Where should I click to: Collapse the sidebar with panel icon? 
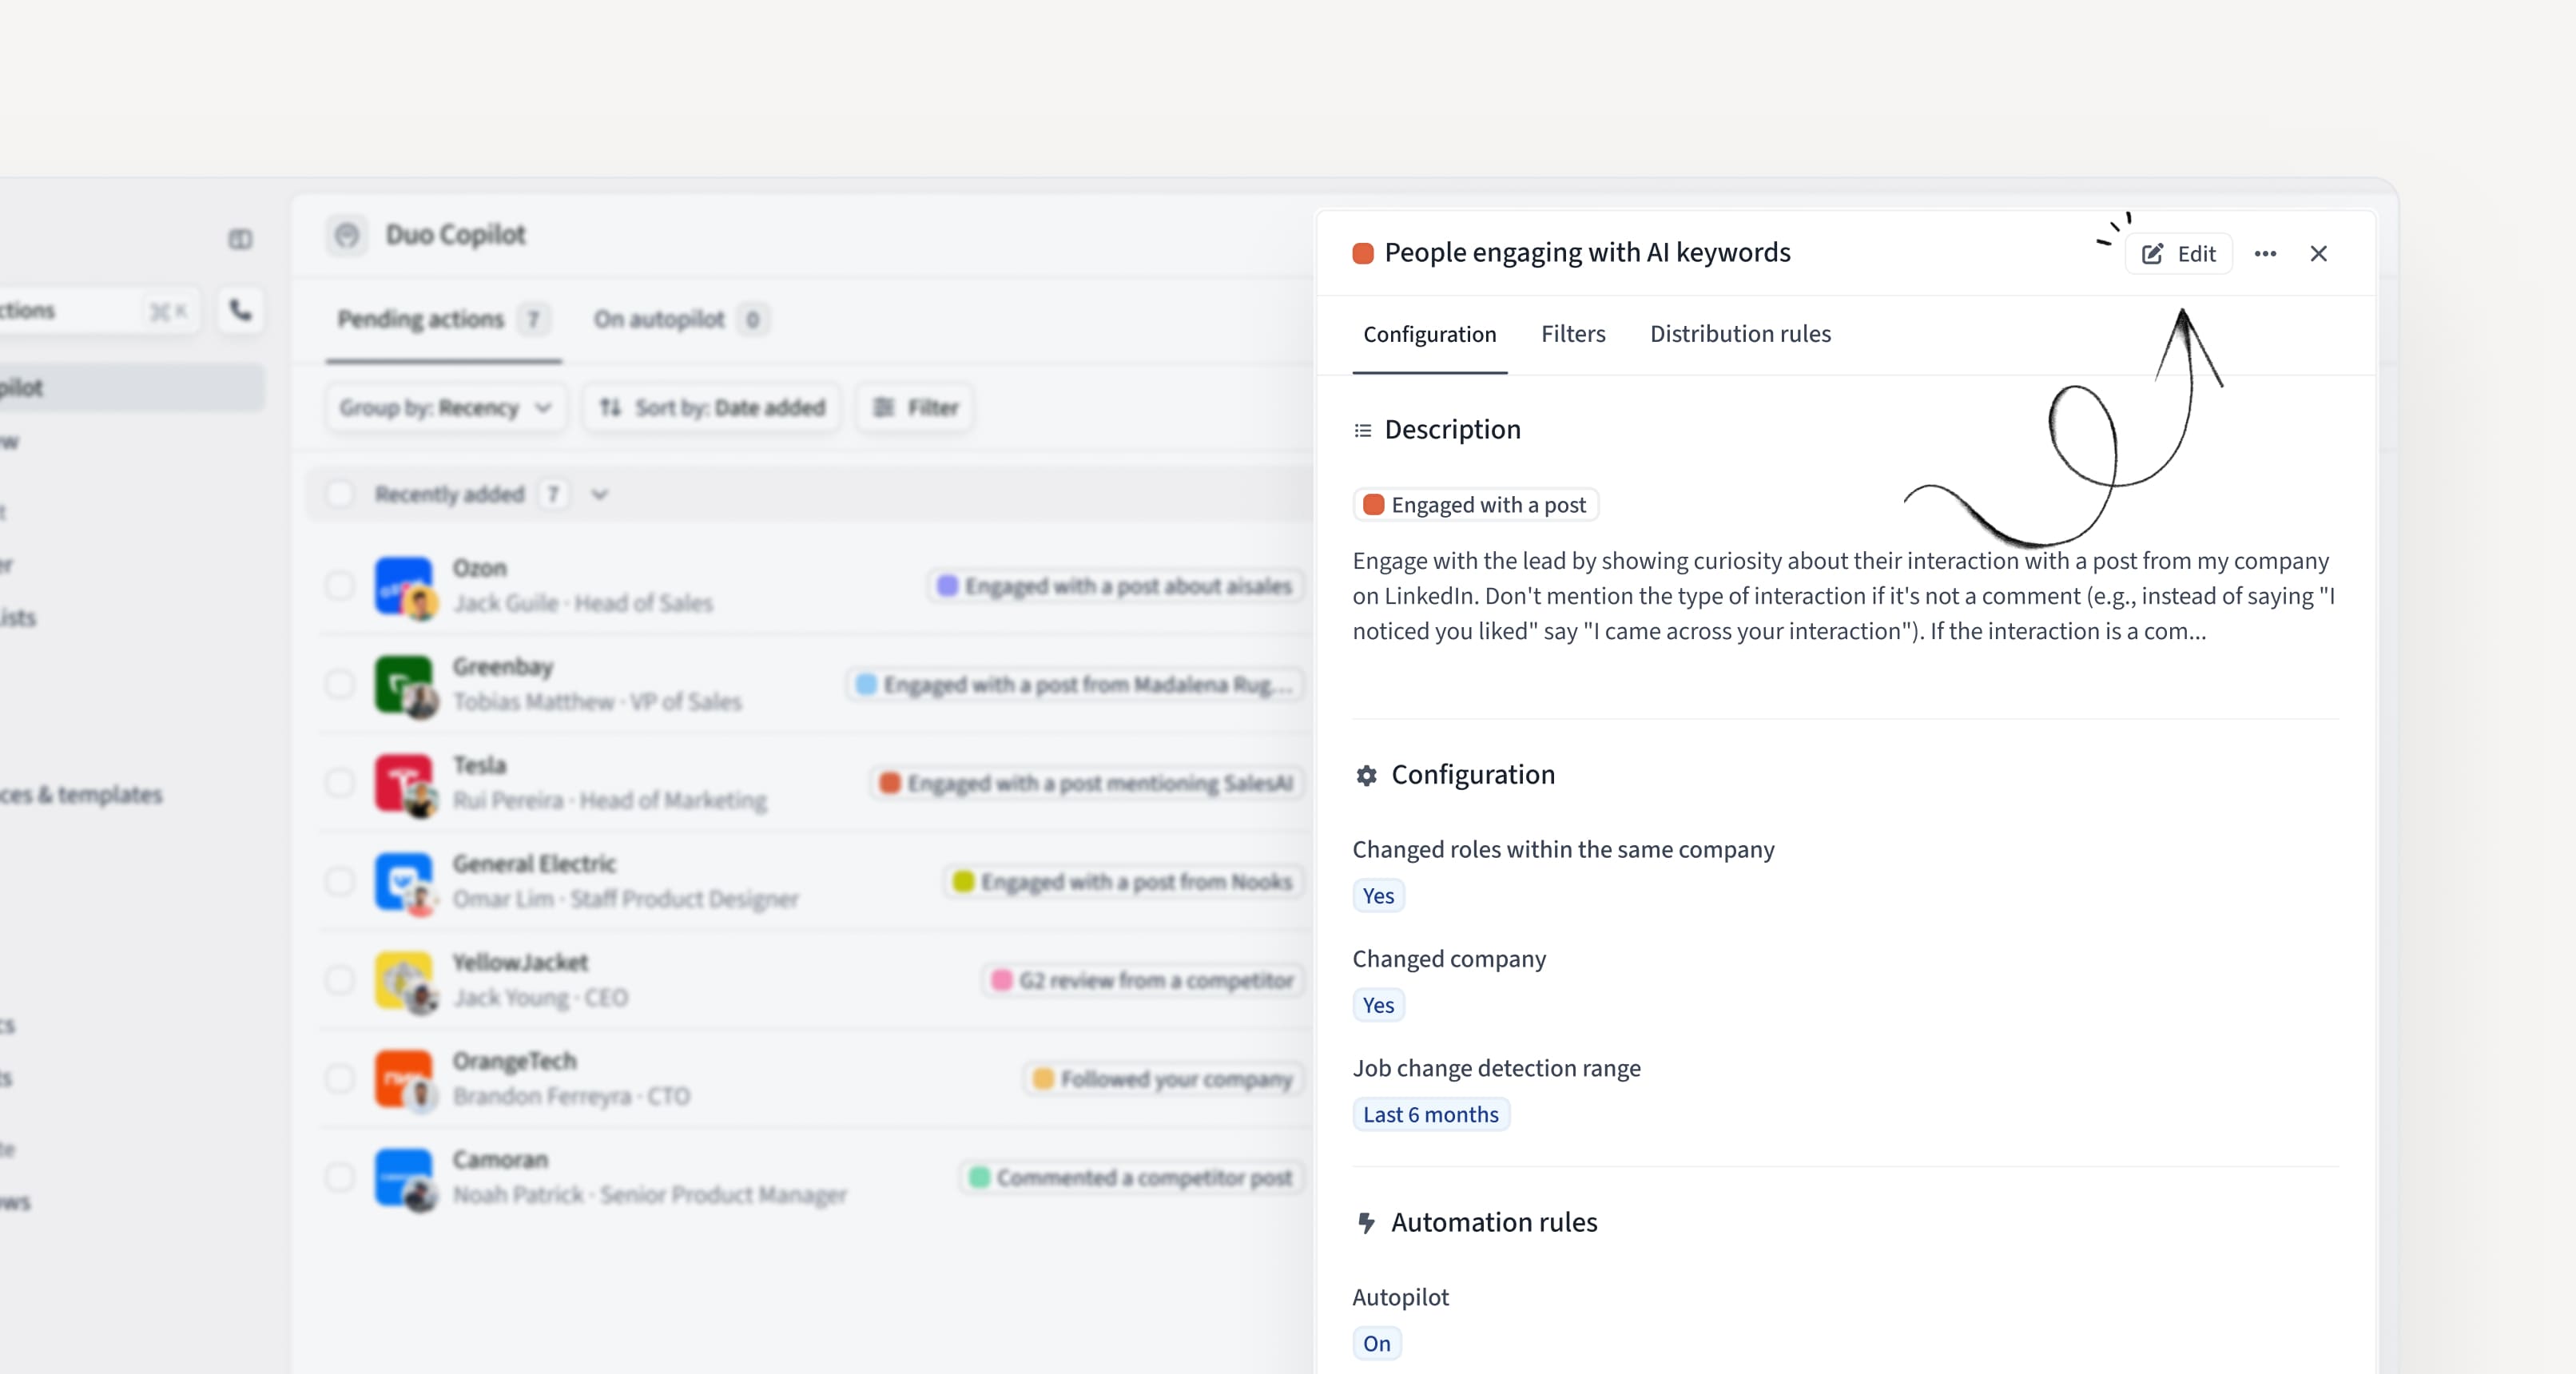click(240, 239)
